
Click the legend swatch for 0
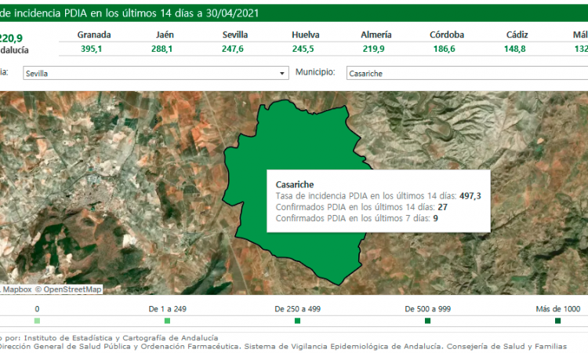37,321
